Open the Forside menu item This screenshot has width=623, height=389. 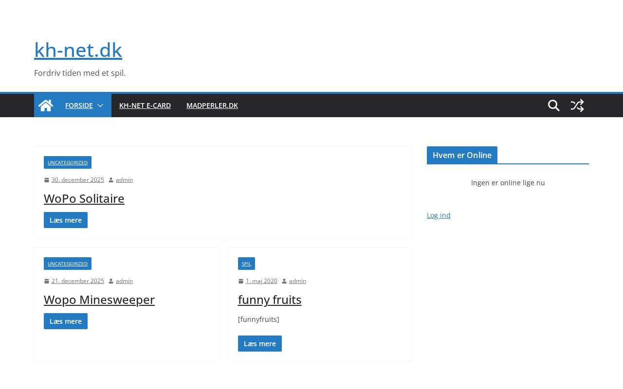pos(79,106)
